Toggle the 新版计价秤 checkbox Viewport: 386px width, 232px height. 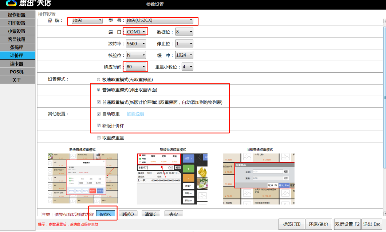point(99,125)
